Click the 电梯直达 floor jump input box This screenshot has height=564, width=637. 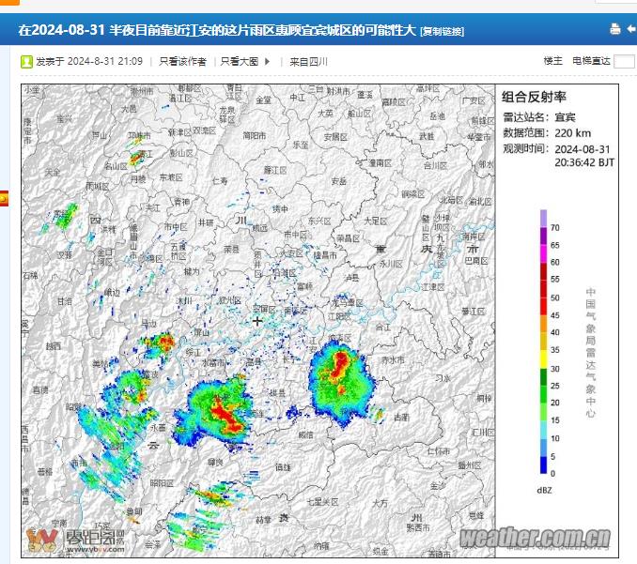click(x=624, y=62)
